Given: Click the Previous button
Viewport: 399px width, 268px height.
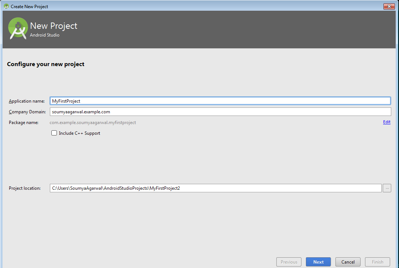Looking at the screenshot, I should pyautogui.click(x=289, y=262).
